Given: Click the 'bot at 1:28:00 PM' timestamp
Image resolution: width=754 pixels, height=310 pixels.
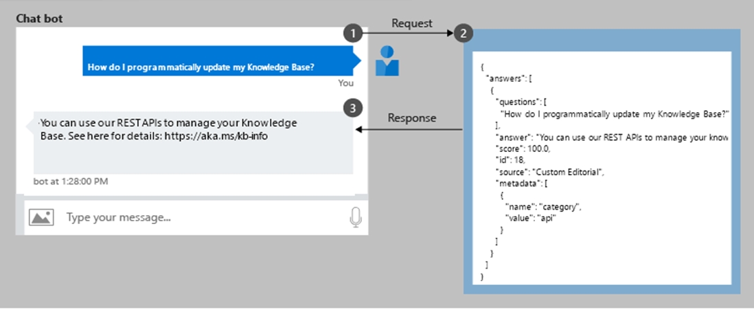Looking at the screenshot, I should [x=71, y=181].
